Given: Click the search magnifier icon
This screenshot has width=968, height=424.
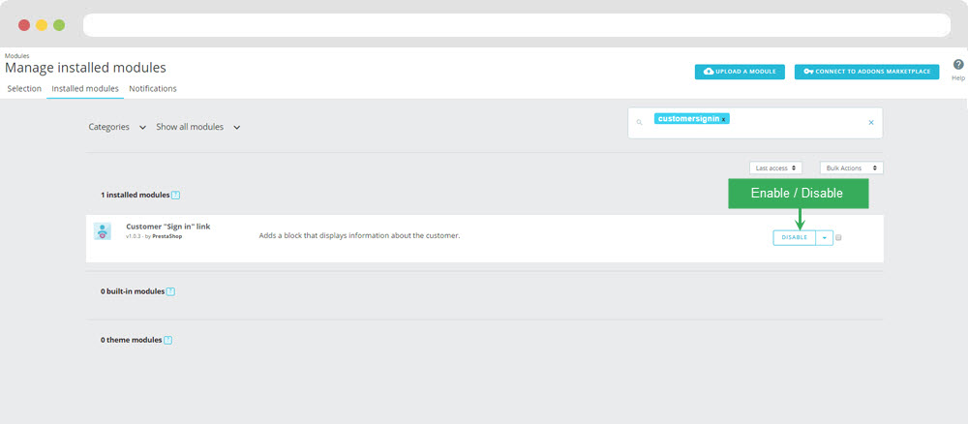Looking at the screenshot, I should click(640, 123).
